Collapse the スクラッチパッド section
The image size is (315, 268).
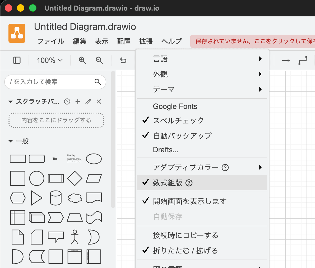pos(11,102)
